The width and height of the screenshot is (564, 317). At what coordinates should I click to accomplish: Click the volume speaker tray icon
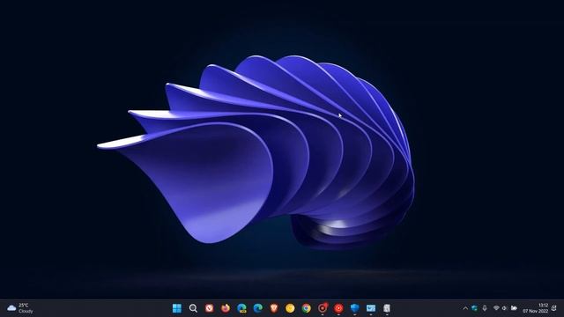(505, 308)
